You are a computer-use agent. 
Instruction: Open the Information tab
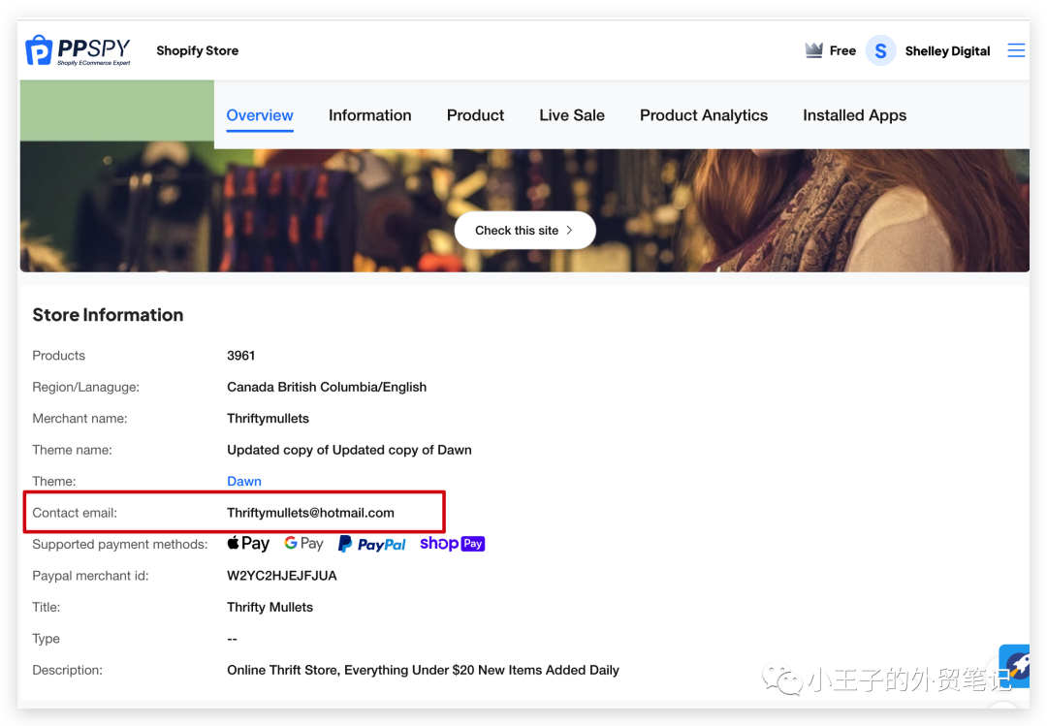(370, 115)
